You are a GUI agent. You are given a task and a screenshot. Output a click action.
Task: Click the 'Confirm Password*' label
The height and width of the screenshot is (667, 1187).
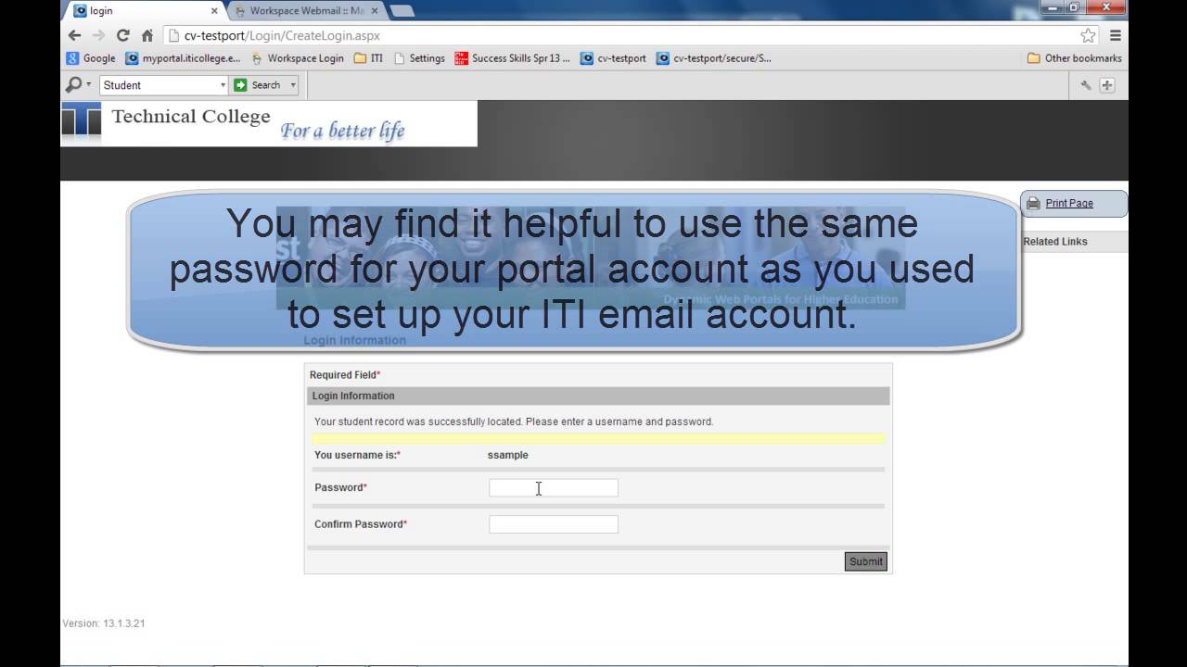(x=361, y=524)
